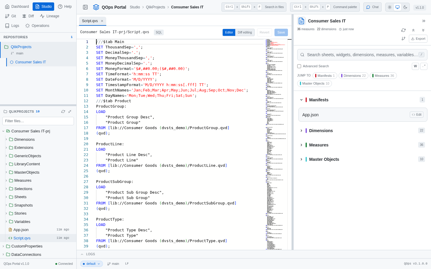
Task: Collapse all sections double-chevron up
Action: 413,30
